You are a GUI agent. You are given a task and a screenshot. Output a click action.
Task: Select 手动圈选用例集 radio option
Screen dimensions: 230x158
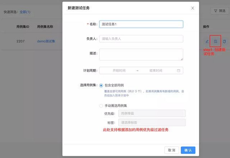(101, 106)
